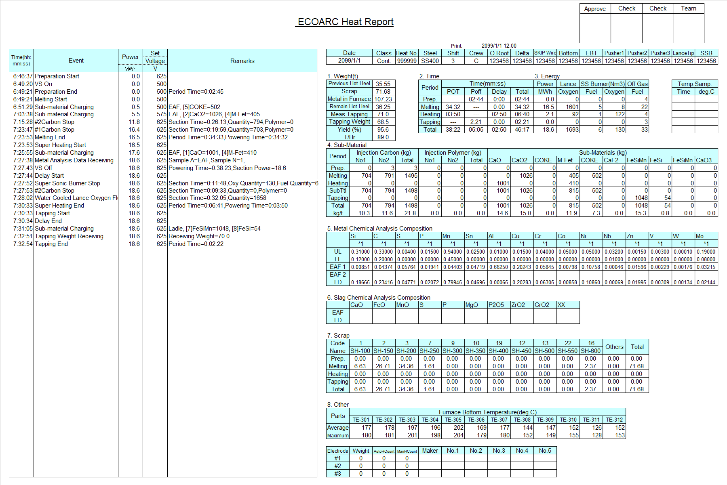Click the EBT column header
Image resolution: width=727 pixels, height=485 pixels.
pyautogui.click(x=591, y=53)
